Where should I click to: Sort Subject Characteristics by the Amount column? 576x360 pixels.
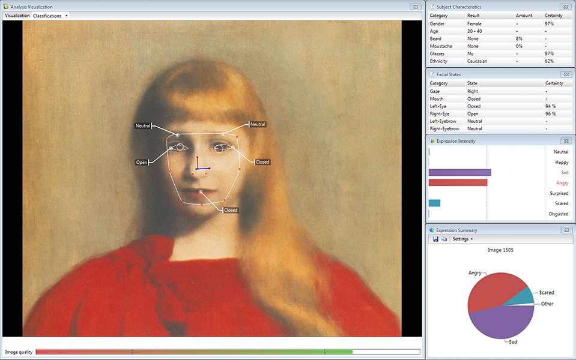(524, 16)
